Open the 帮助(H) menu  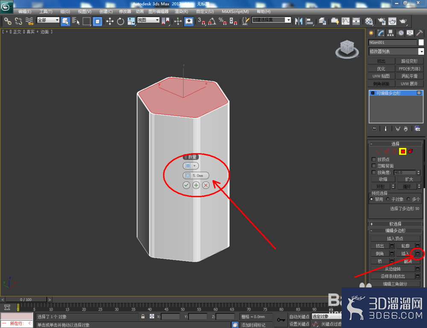263,12
